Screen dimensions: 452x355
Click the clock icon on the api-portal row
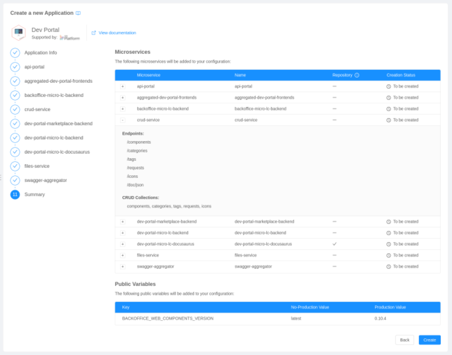(x=388, y=86)
